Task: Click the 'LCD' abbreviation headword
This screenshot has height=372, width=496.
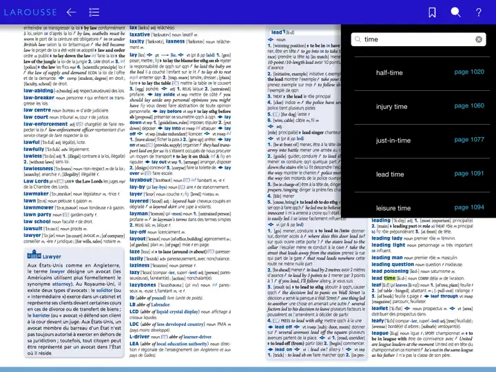Action: tap(134, 311)
